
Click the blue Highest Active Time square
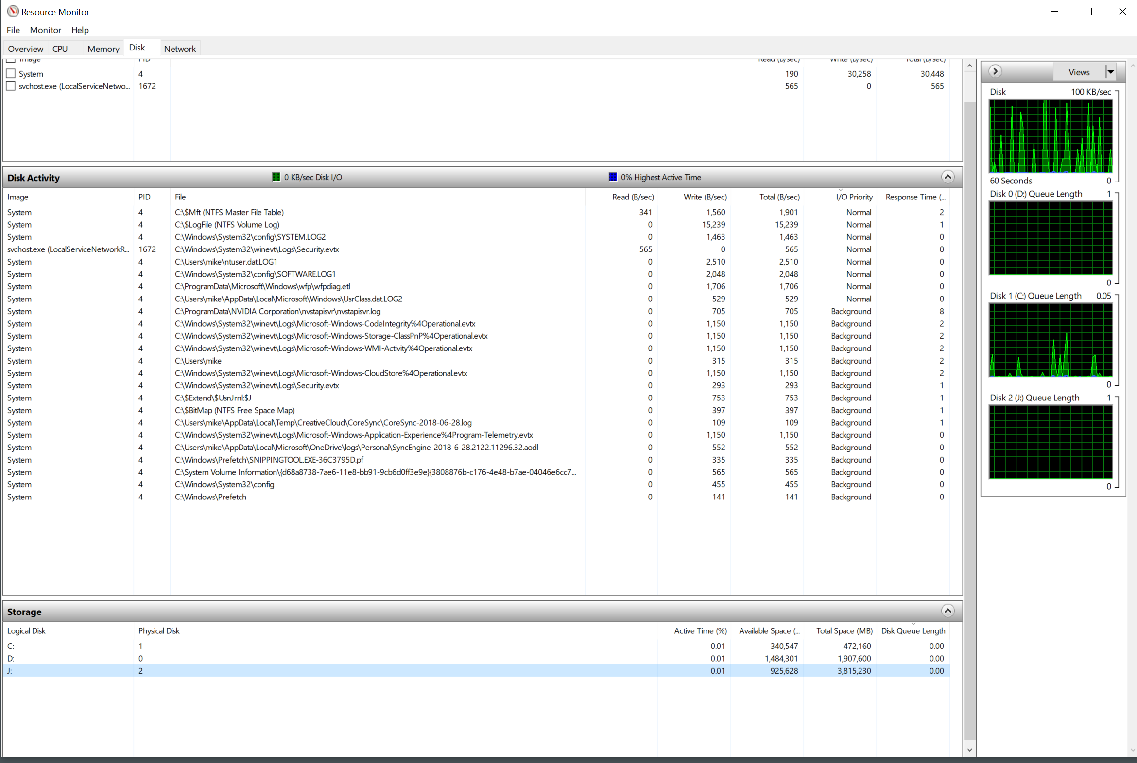coord(612,177)
